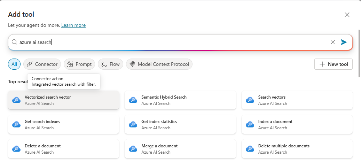Click the Delete multiple documents cloud icon
Viewport: 361px width, 162px height.
click(250, 149)
